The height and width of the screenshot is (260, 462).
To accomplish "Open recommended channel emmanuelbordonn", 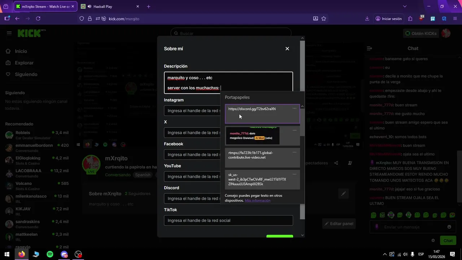I will point(37,148).
